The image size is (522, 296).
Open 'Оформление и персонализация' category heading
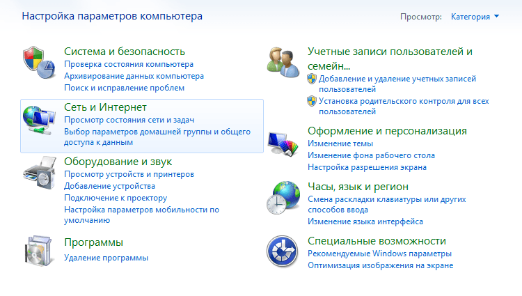coord(387,131)
